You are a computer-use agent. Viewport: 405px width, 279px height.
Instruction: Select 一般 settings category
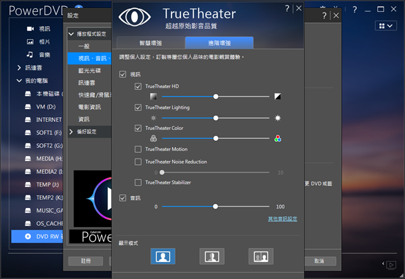tap(90, 46)
